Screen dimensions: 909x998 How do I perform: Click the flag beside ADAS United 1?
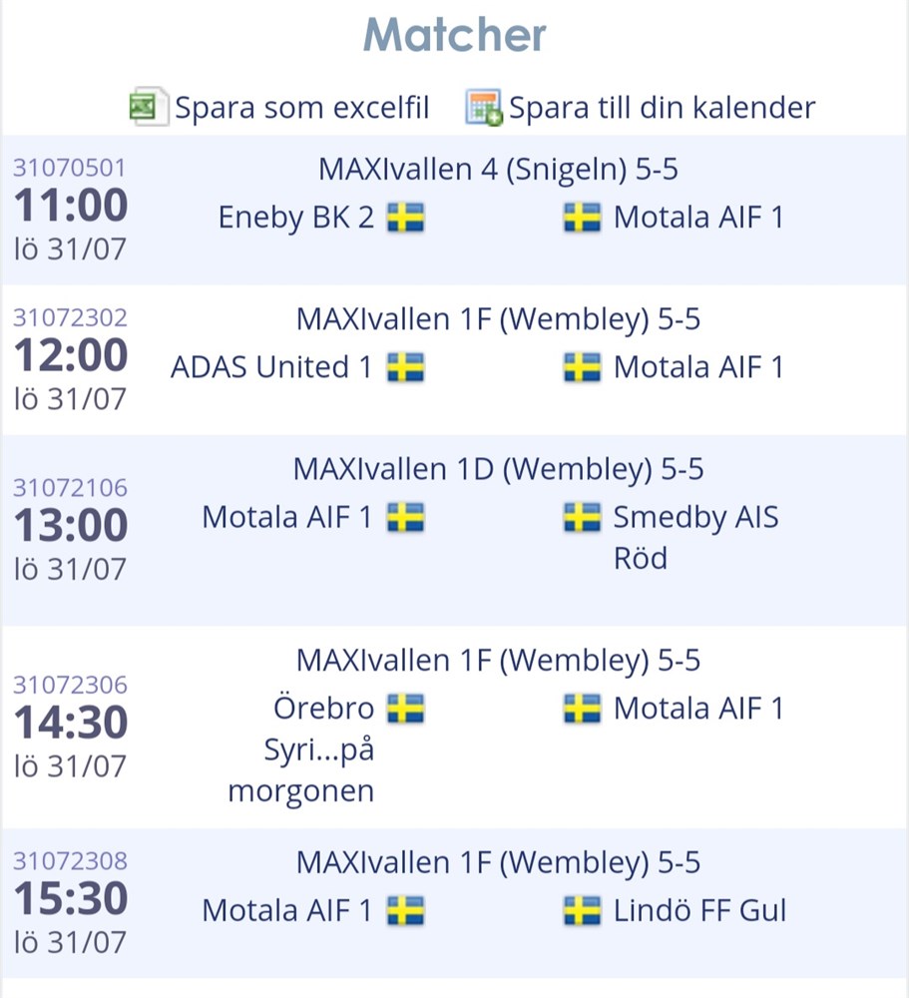405,367
